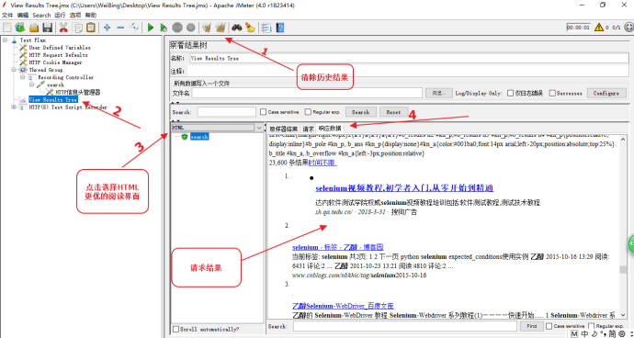This screenshot has width=634, height=338.
Task: Click the Paste clipboard icon
Action: 91,28
